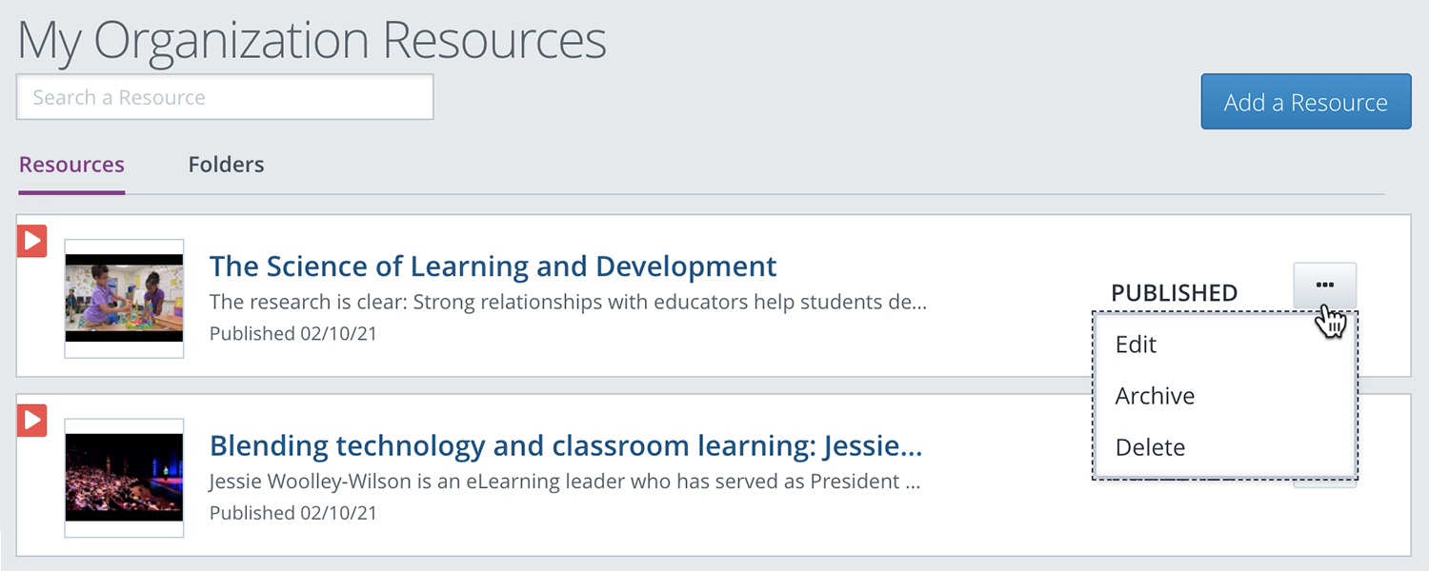The image size is (1429, 571).
Task: Select the Resources tab
Action: 71,165
